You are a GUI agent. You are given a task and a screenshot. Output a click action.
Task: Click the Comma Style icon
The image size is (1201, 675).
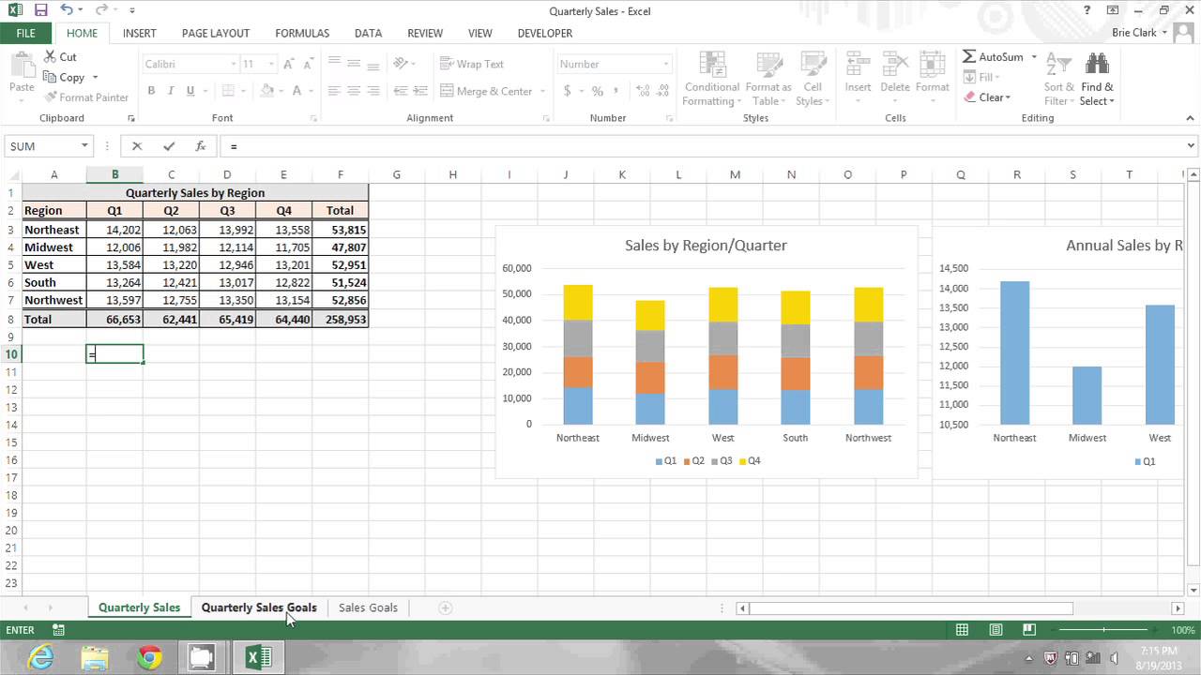(617, 92)
